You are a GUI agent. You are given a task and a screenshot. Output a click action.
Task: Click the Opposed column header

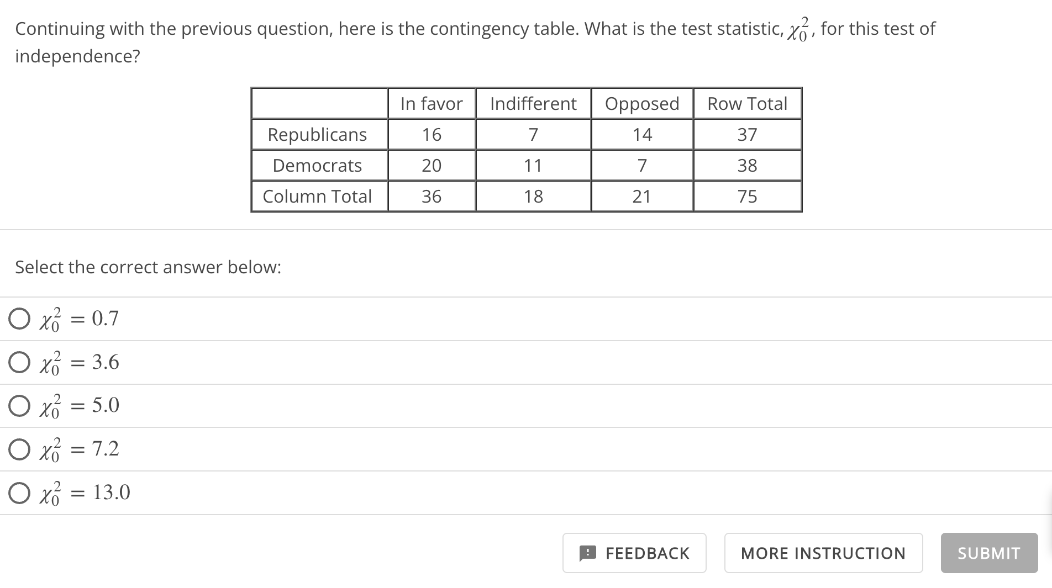point(642,103)
